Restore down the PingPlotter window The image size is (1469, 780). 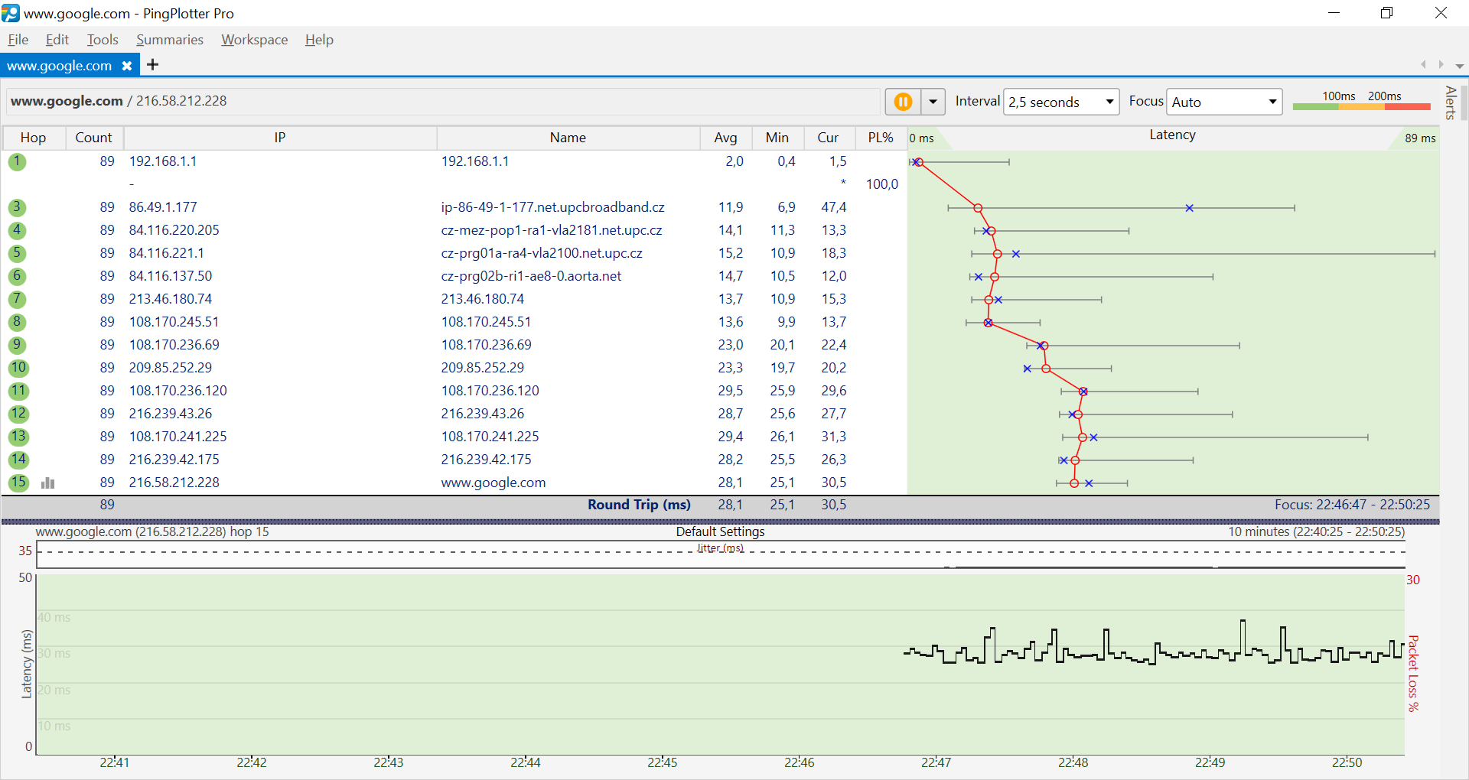click(1386, 13)
